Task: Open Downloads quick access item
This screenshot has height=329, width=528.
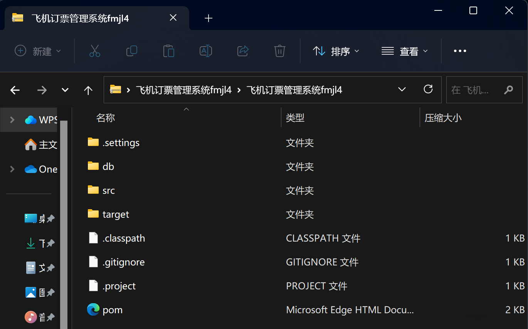Action: coord(35,243)
